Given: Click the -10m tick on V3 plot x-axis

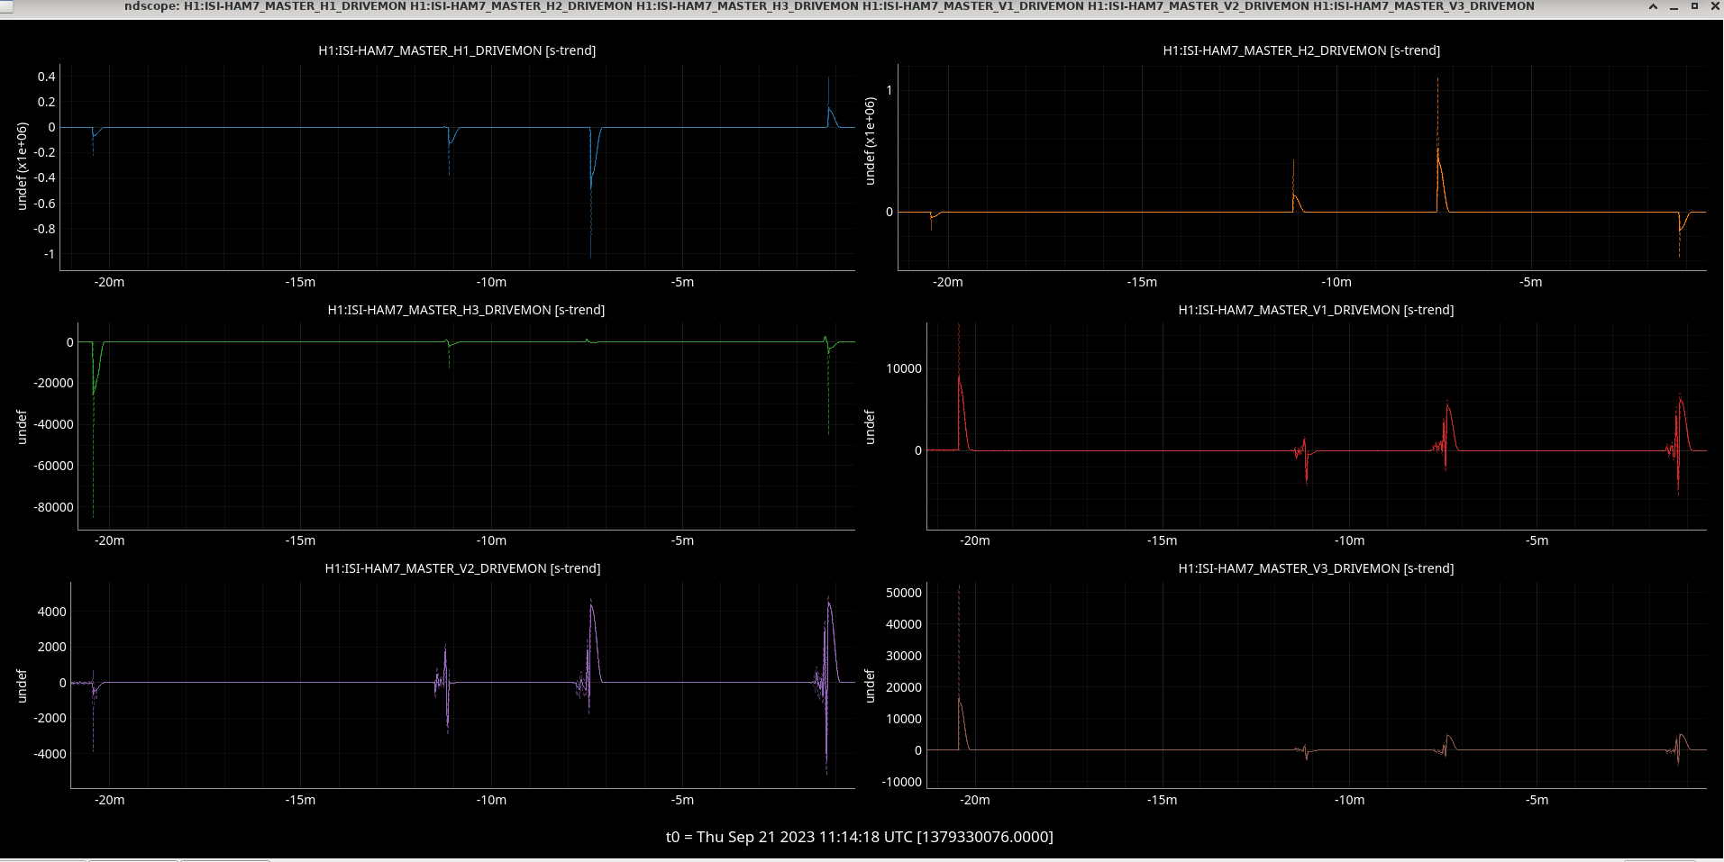Looking at the screenshot, I should (1349, 800).
